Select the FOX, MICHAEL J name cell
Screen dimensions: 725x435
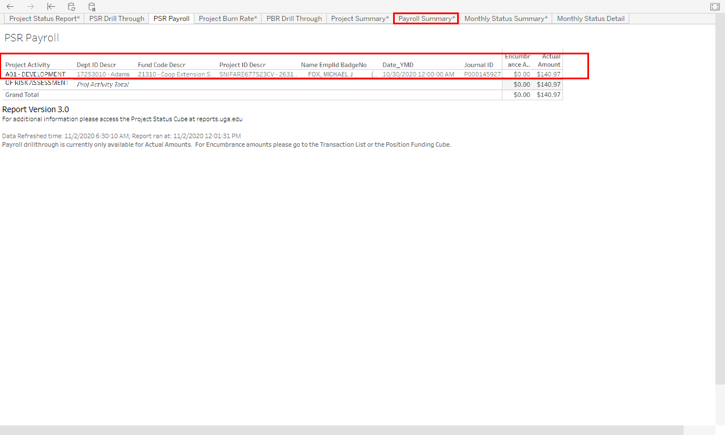(330, 74)
